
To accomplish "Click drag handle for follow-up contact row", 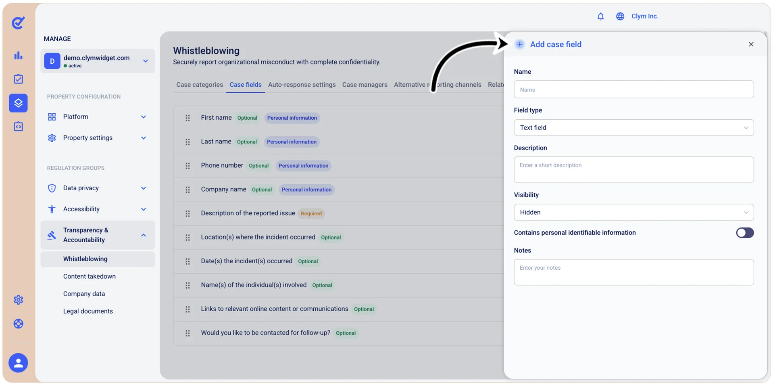I will click(x=188, y=333).
